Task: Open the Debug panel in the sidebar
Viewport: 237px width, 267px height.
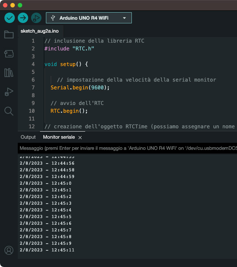Action: [x=9, y=92]
